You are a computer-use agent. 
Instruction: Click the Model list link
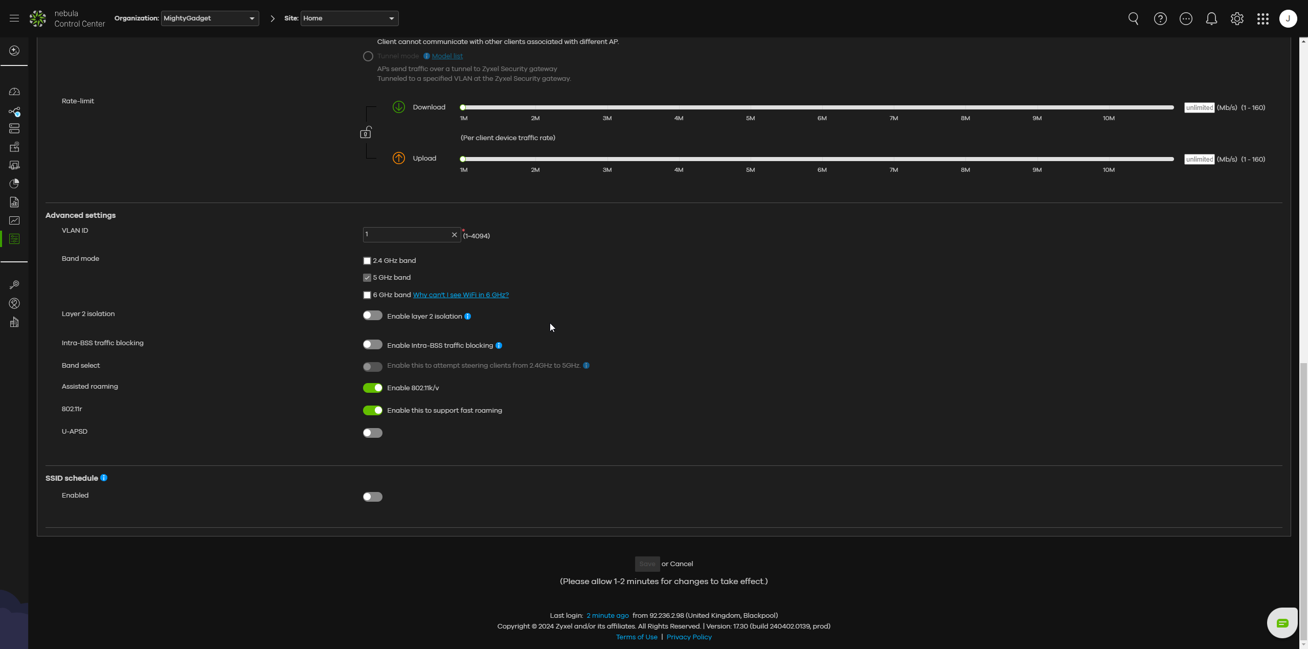point(447,56)
